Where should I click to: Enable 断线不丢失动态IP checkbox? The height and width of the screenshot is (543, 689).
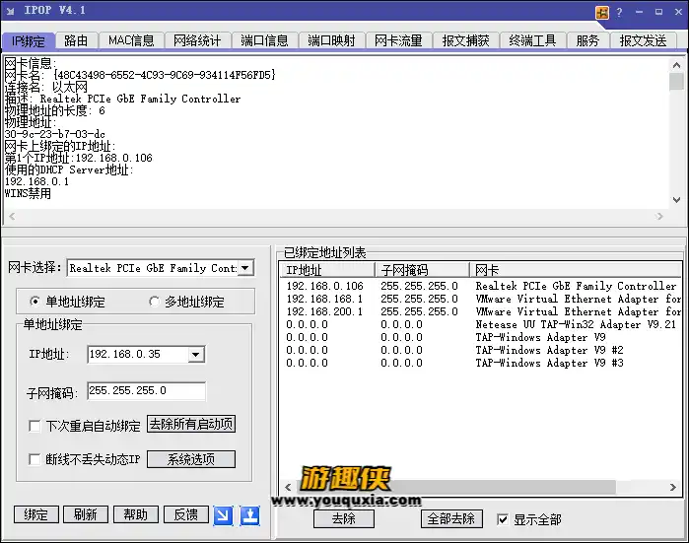point(34,459)
